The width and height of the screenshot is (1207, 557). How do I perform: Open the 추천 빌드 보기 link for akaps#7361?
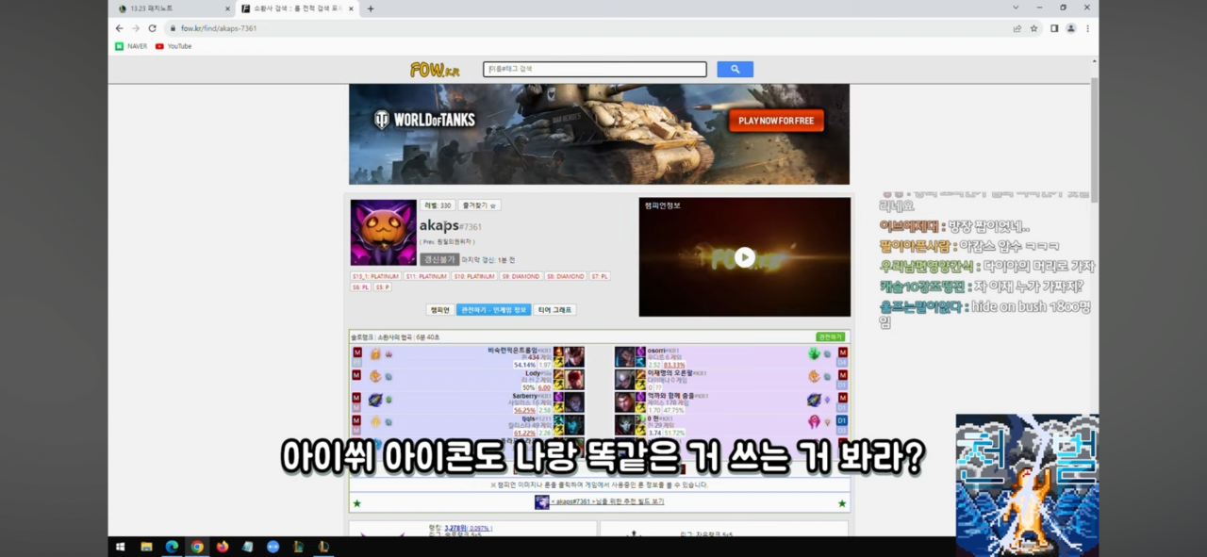point(607,502)
